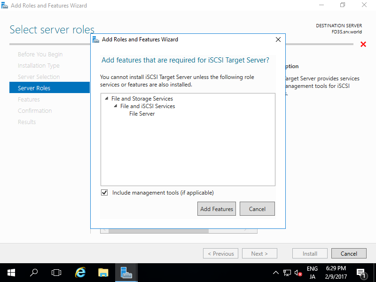The height and width of the screenshot is (282, 376).
Task: Show hidden tray icons
Action: pyautogui.click(x=276, y=273)
